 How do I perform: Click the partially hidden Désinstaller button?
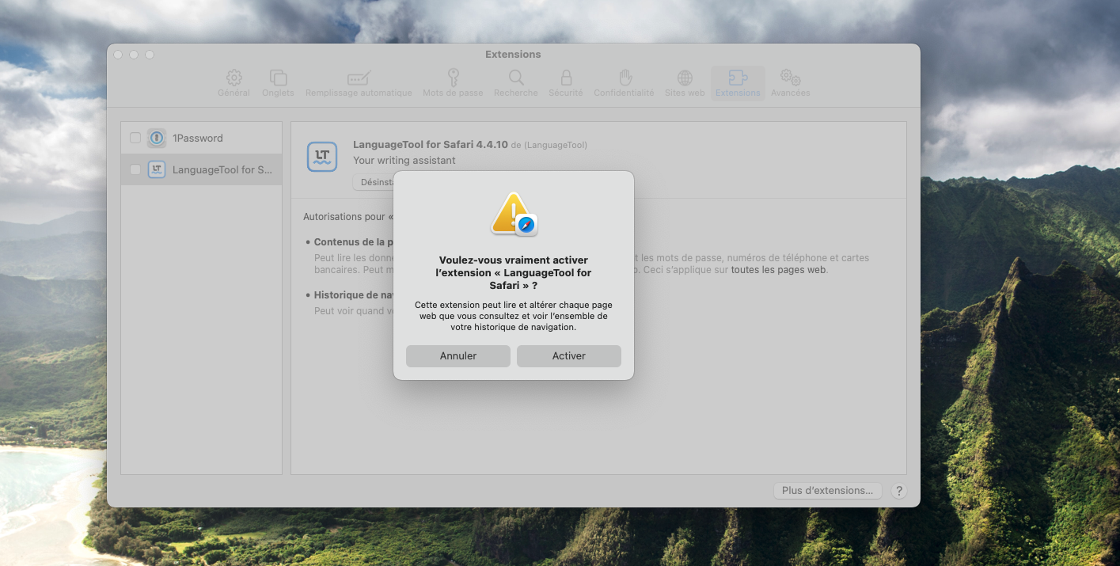(x=373, y=182)
